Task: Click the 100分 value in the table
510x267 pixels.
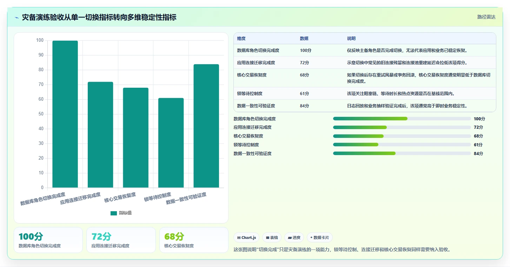Action: coord(306,51)
